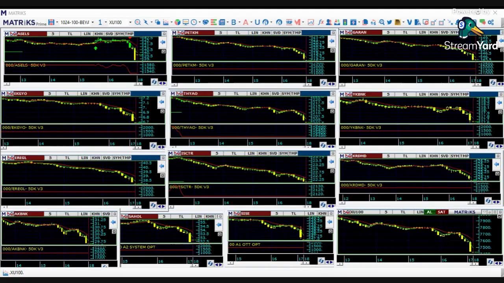Click the refresh icon under ASELS chart
504x283 pixels.
[x=154, y=82]
